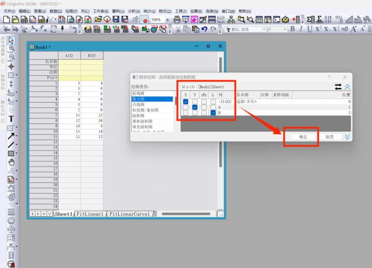
Task: Check yEr checkbox for column A row
Action: pyautogui.click(x=204, y=107)
